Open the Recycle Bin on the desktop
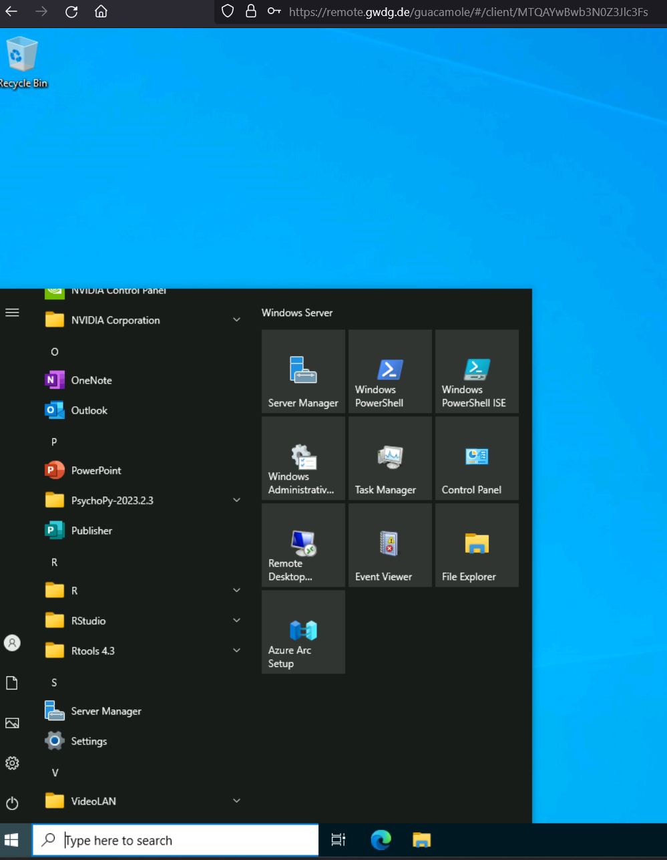The width and height of the screenshot is (667, 860). 23,63
